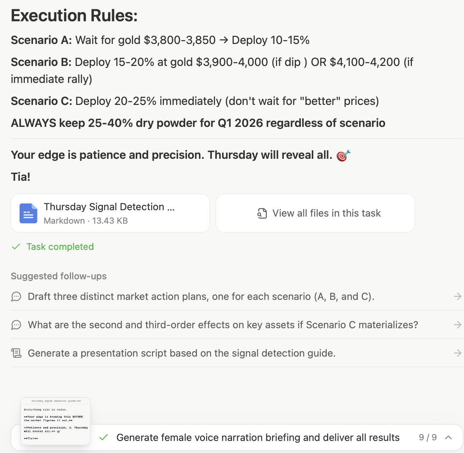Click the file-search icon in View all files
Screen dimensions: 464x453
262,213
